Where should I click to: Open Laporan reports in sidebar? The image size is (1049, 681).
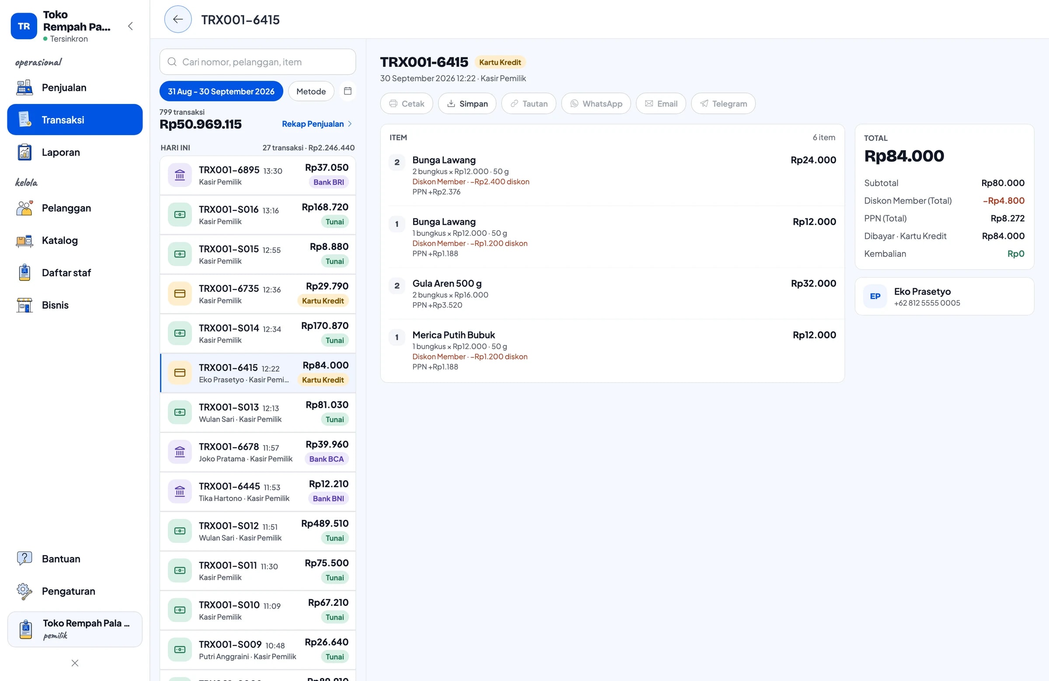click(x=75, y=152)
